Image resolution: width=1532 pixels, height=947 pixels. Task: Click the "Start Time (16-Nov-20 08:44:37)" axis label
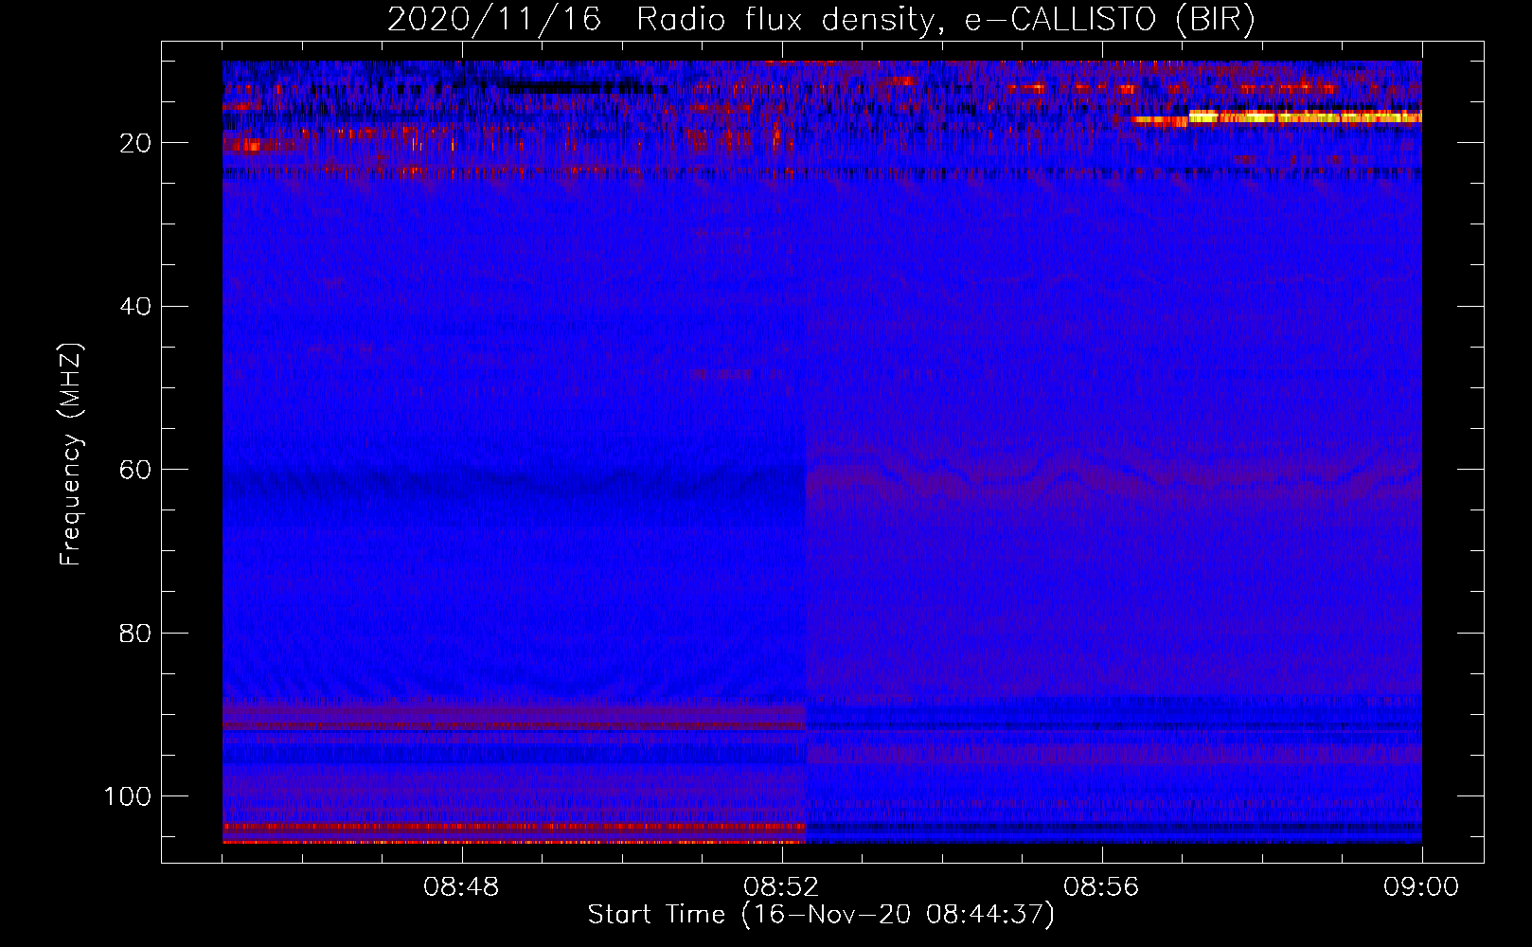pyautogui.click(x=821, y=915)
